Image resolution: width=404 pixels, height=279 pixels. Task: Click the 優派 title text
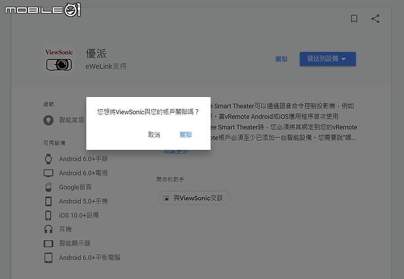click(96, 53)
